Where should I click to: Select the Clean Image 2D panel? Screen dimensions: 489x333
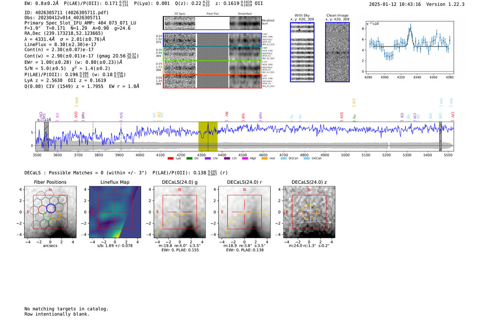pos(337,52)
